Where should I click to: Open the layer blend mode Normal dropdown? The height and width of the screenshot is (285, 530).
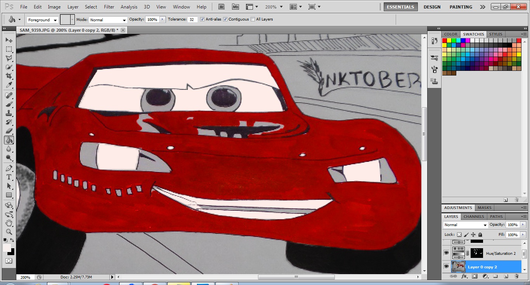(465, 225)
